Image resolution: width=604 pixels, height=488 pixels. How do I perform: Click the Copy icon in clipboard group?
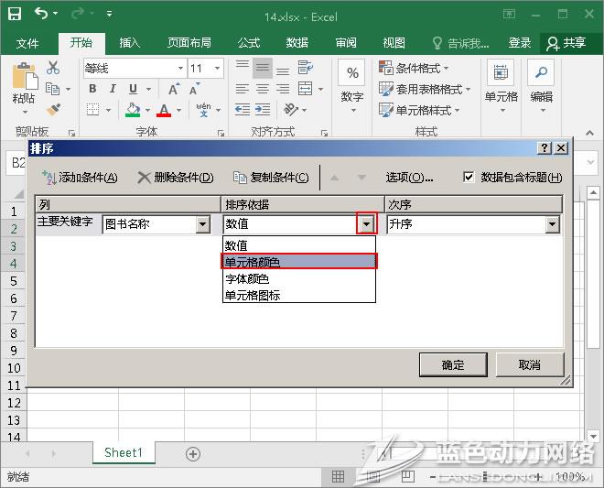click(x=53, y=89)
